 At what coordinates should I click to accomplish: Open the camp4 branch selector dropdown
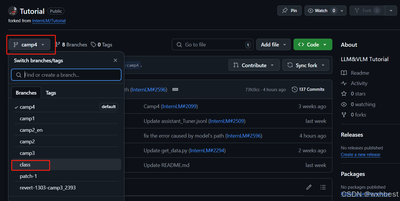pos(29,45)
